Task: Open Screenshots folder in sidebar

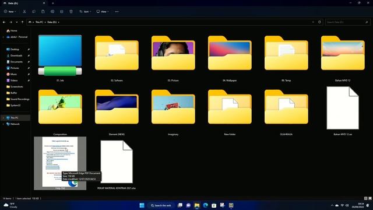Action: click(x=17, y=87)
